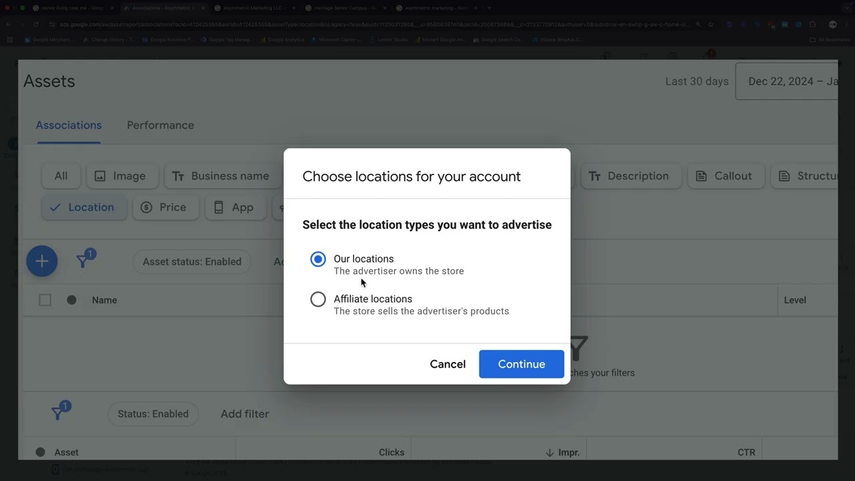855x481 pixels.
Task: Open a new browser tab with plus
Action: pyautogui.click(x=490, y=8)
